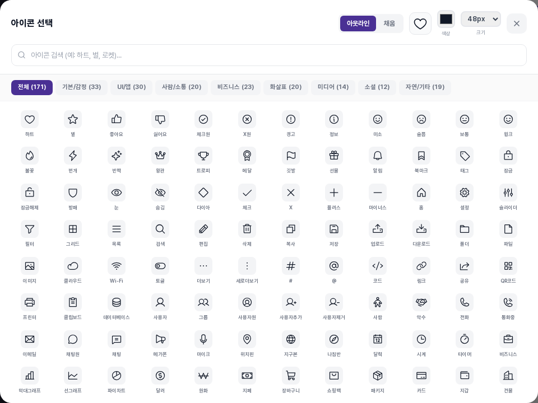
Task: Open the 색상 color picker swatch
Action: pyautogui.click(x=446, y=19)
